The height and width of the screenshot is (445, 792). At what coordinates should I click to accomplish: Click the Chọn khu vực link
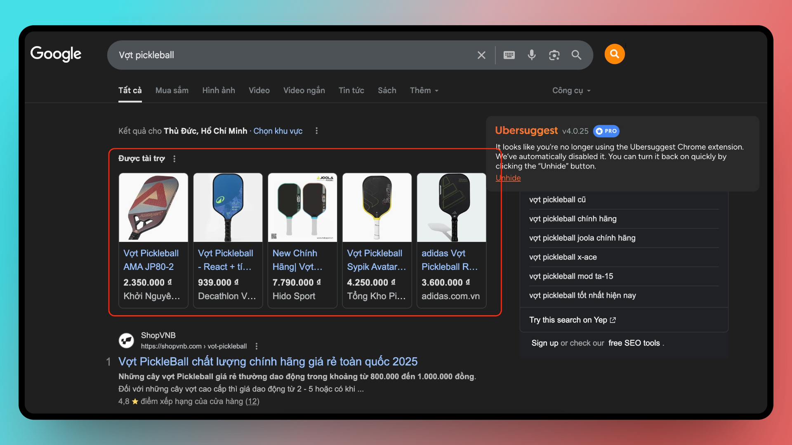click(x=278, y=131)
